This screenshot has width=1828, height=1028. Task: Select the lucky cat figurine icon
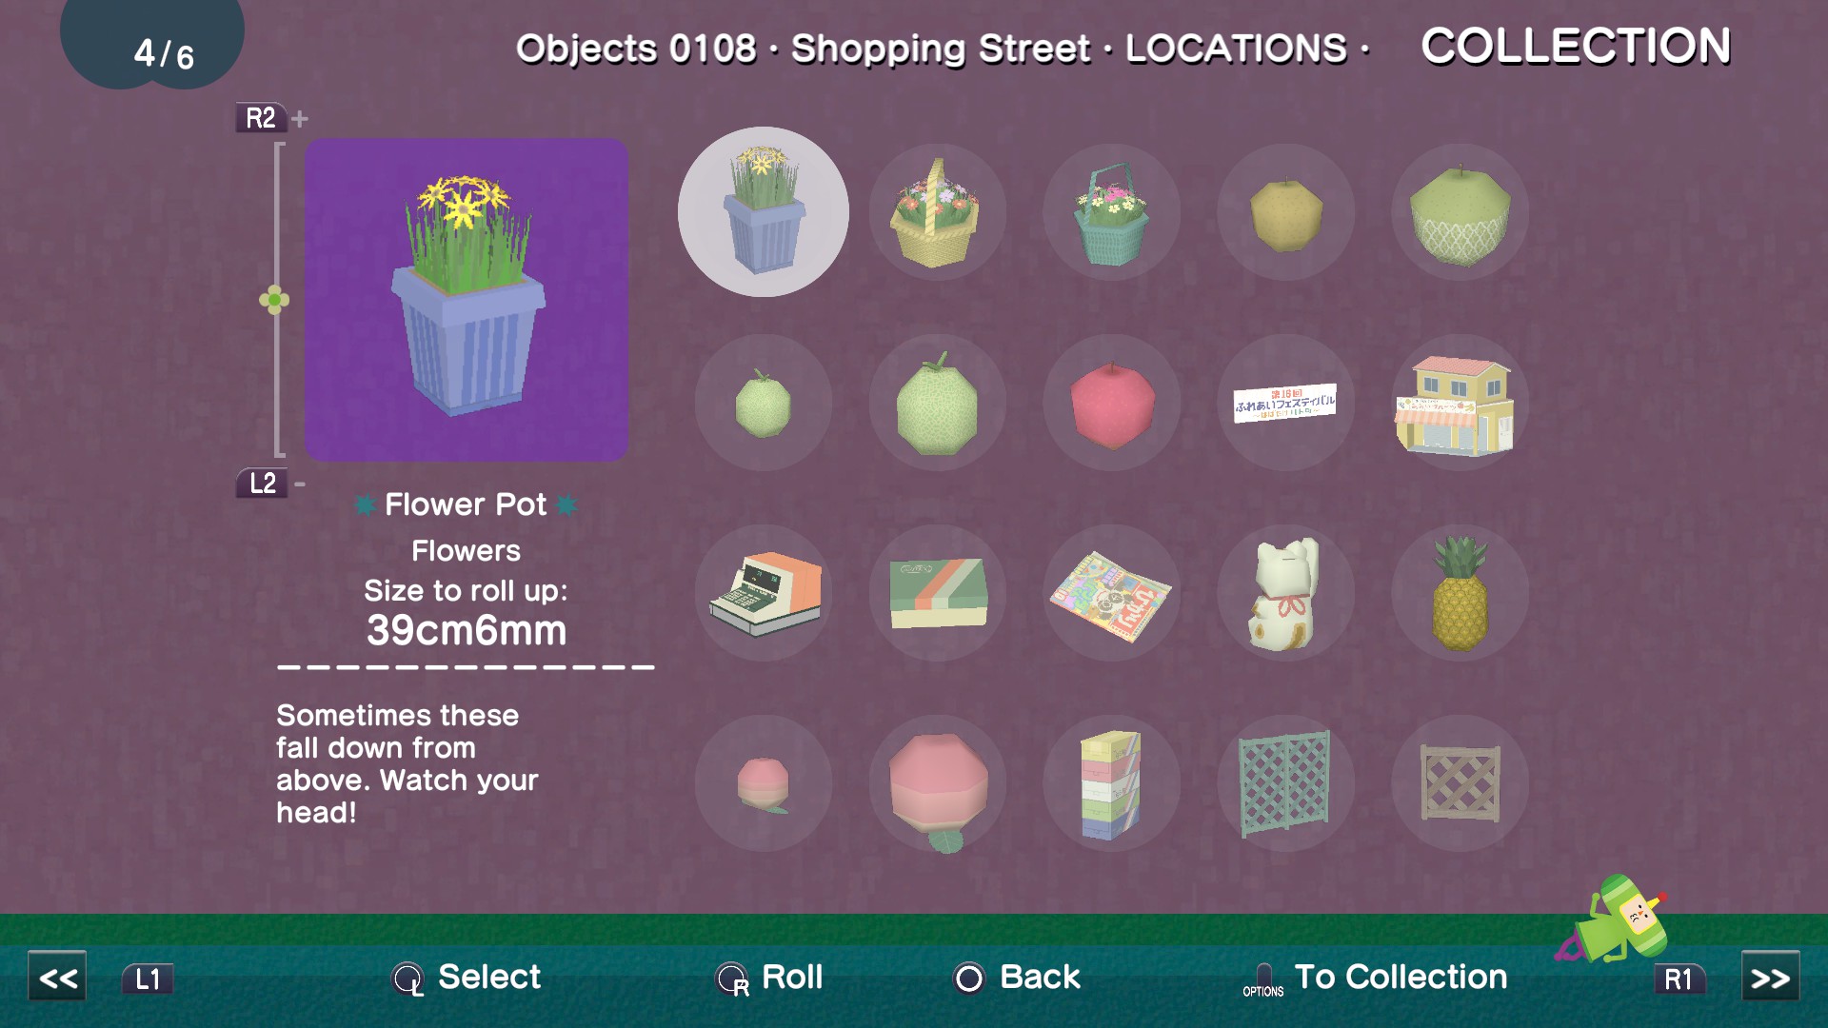point(1285,593)
